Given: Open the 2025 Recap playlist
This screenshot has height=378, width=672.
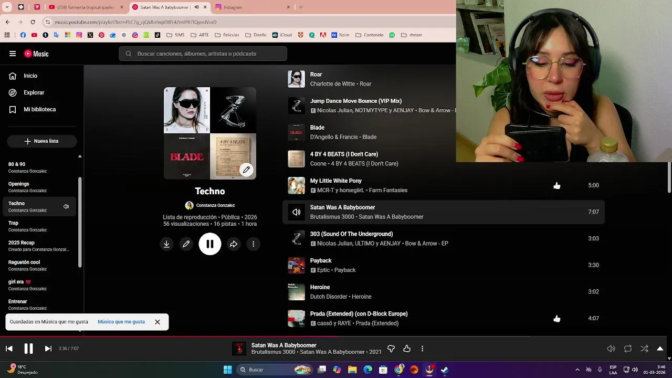Looking at the screenshot, I should point(40,246).
